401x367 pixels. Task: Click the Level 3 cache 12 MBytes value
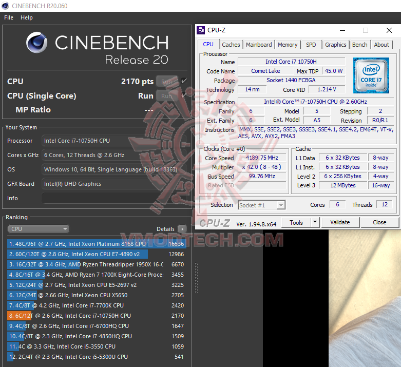[x=343, y=185]
